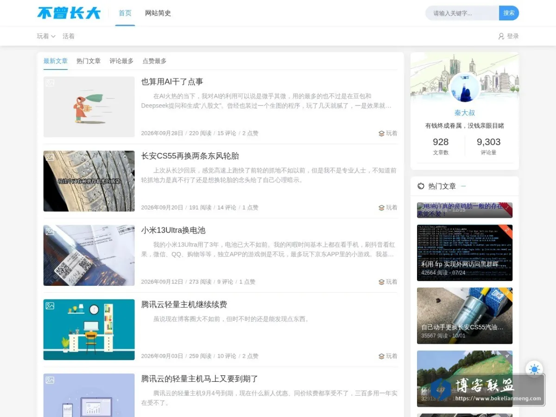The height and width of the screenshot is (417, 556).
Task: Open the 不曾长大 site logo
Action: click(x=69, y=13)
